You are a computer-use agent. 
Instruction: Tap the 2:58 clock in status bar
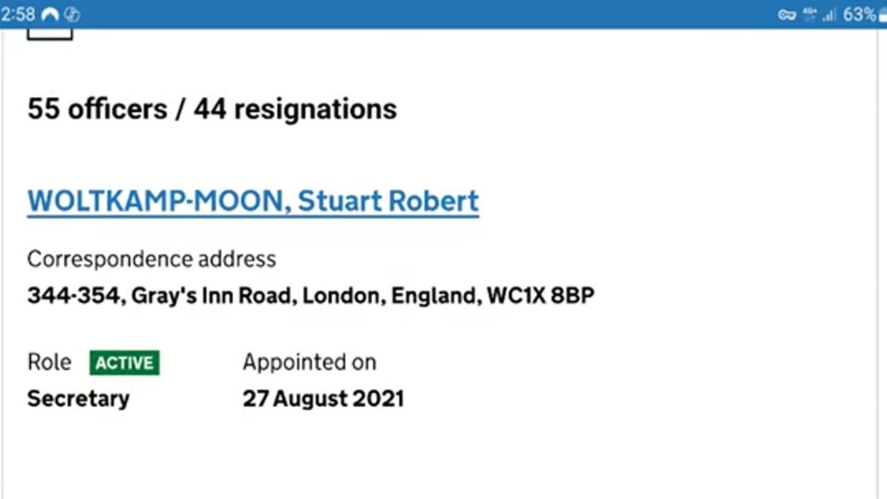tap(18, 15)
